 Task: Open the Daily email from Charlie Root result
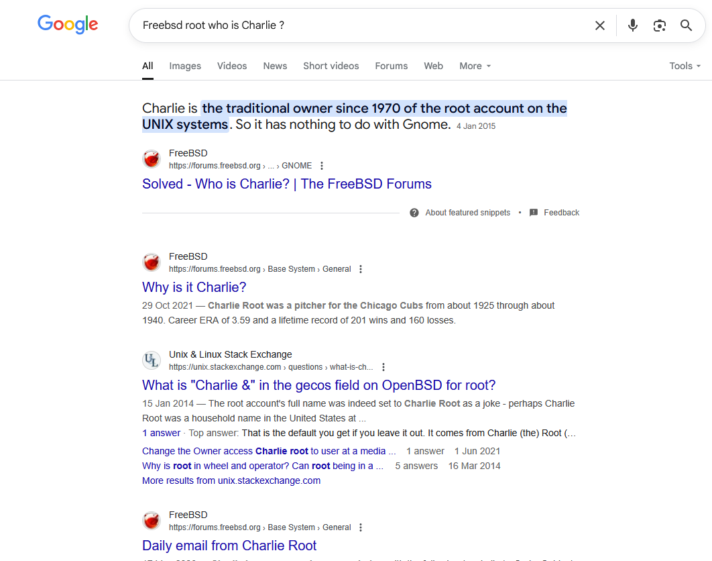229,546
